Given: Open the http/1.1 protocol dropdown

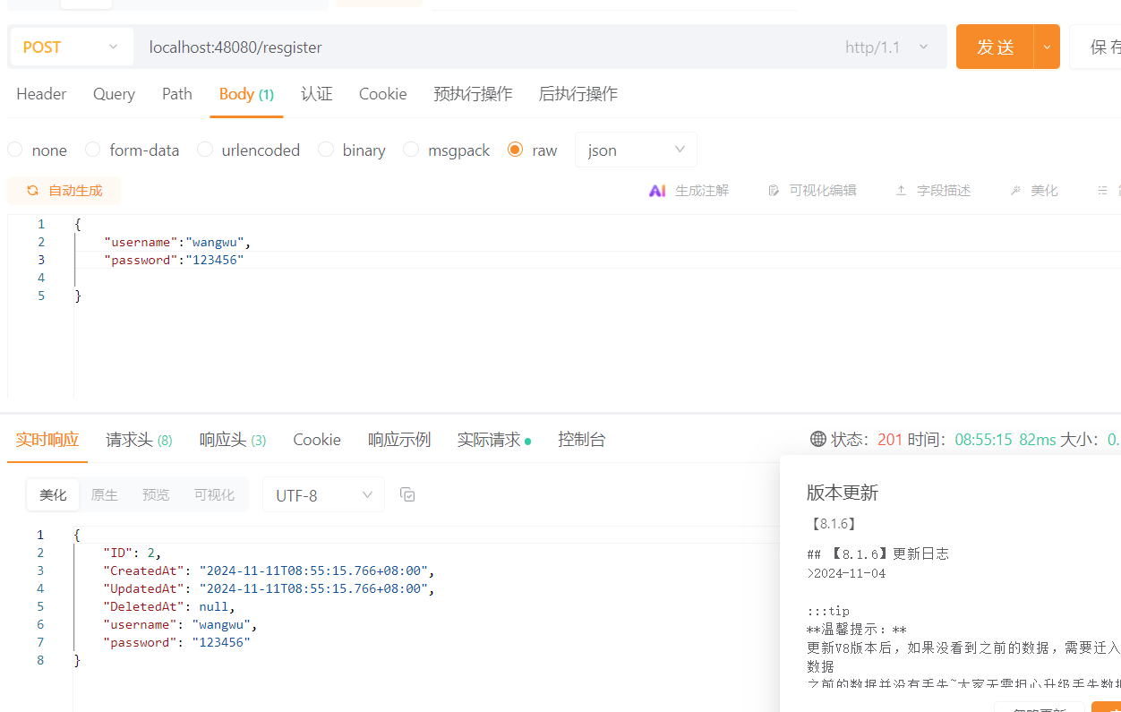Looking at the screenshot, I should pyautogui.click(x=886, y=47).
